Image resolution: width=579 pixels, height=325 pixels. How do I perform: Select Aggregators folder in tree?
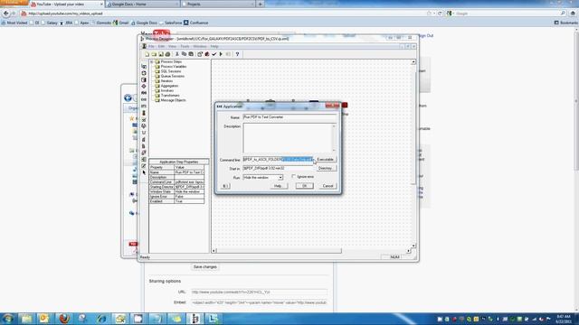[169, 86]
